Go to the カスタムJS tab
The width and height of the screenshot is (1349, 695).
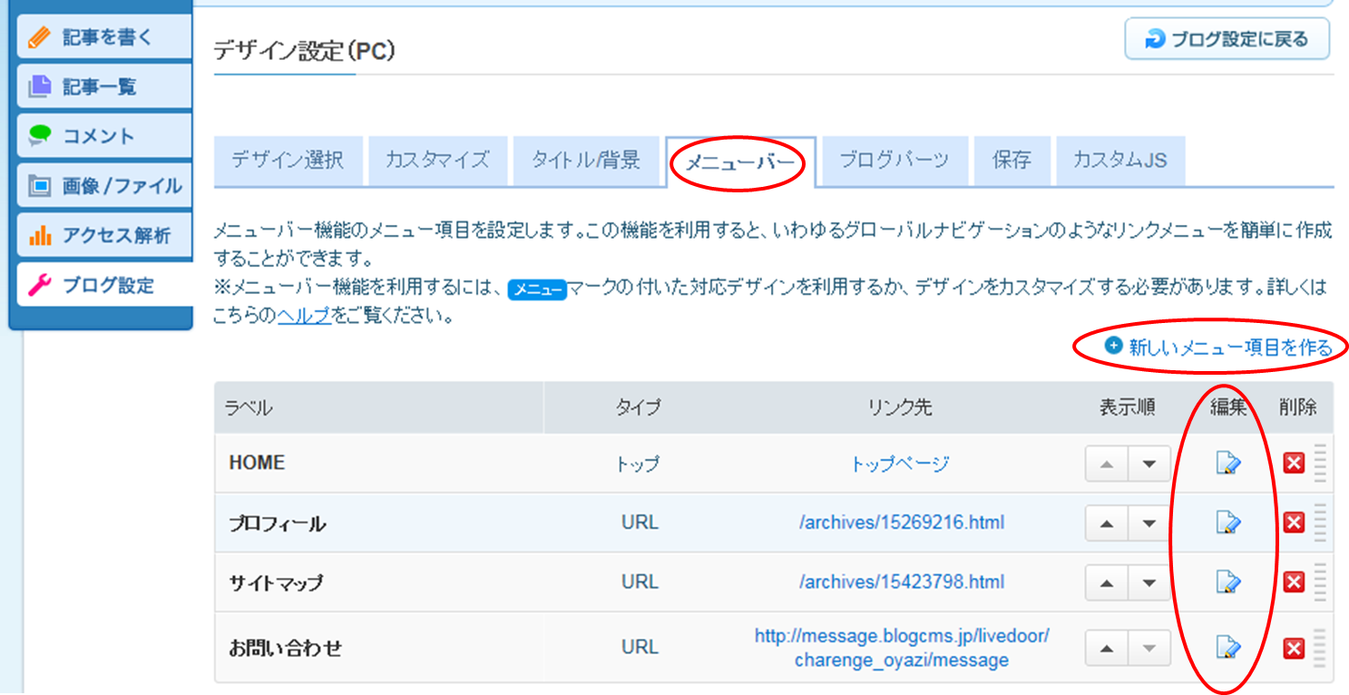1120,162
